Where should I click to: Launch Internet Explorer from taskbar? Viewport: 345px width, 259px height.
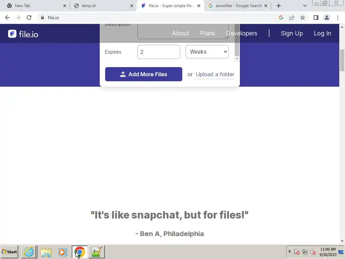point(29,252)
